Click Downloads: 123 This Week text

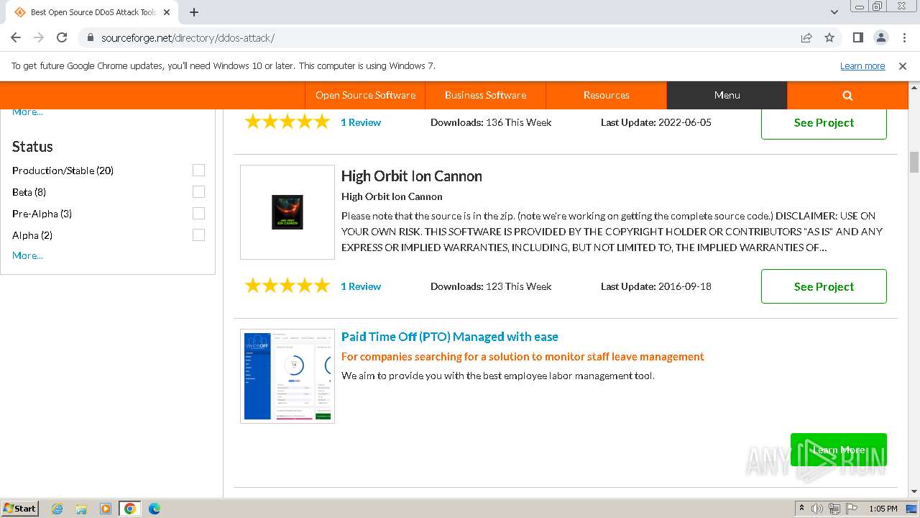pyautogui.click(x=491, y=286)
